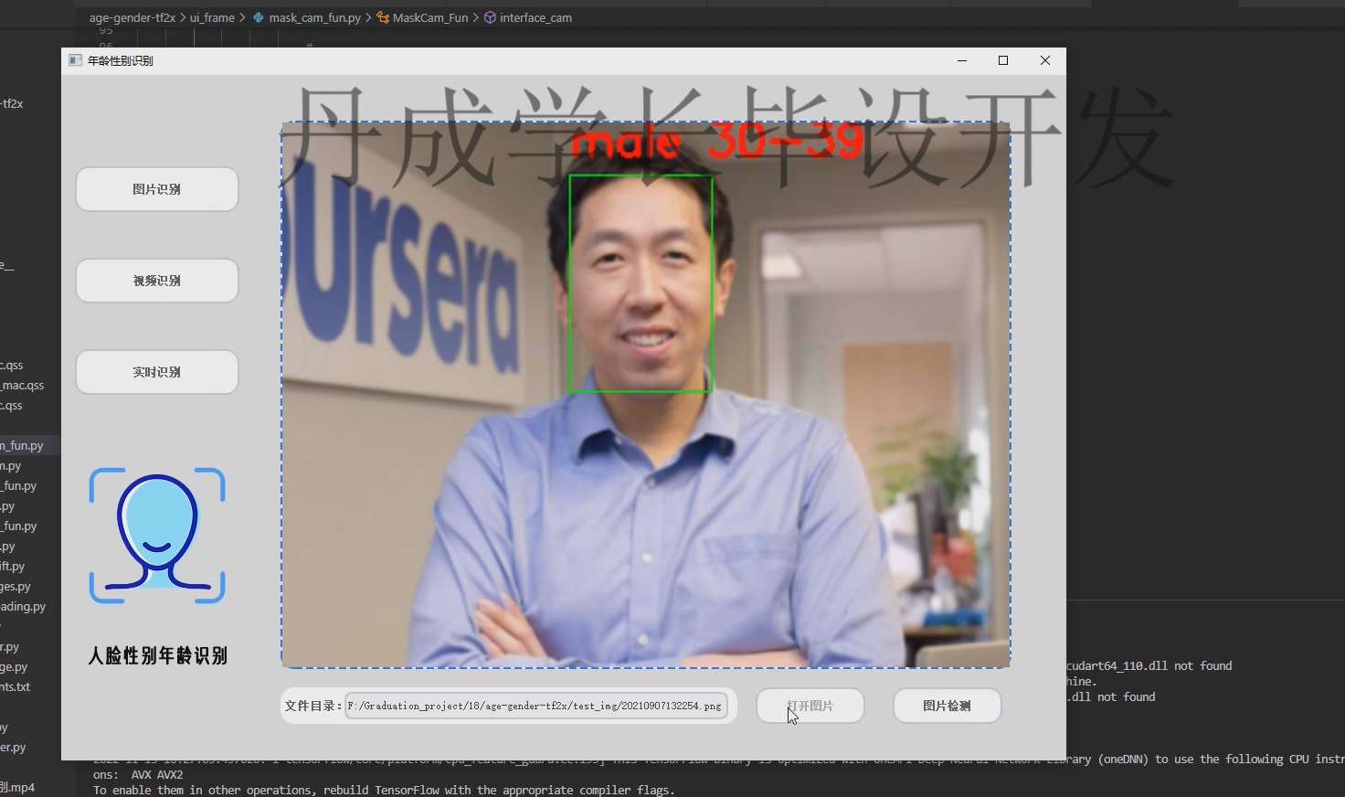1345x797 pixels.
Task: Click the detected face preview image
Action: 645,393
